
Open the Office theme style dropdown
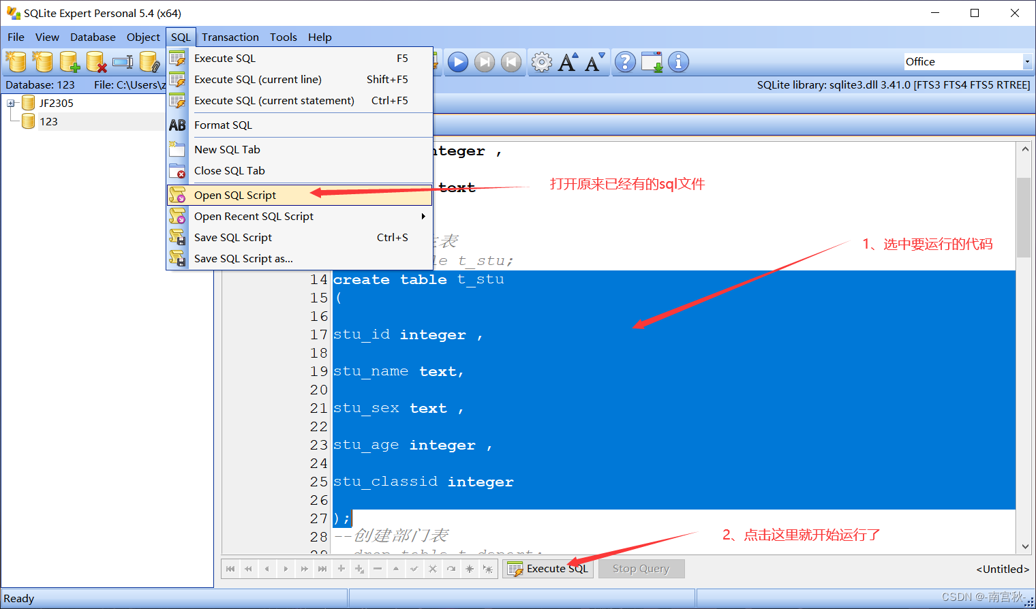pyautogui.click(x=1026, y=61)
